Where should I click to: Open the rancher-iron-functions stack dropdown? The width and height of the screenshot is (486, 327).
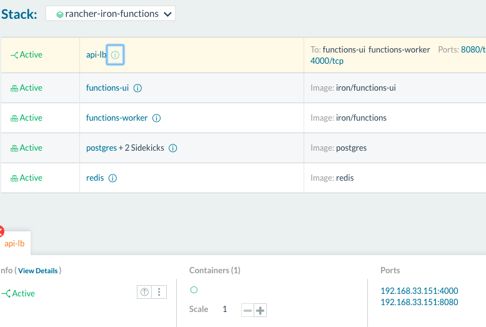[111, 14]
